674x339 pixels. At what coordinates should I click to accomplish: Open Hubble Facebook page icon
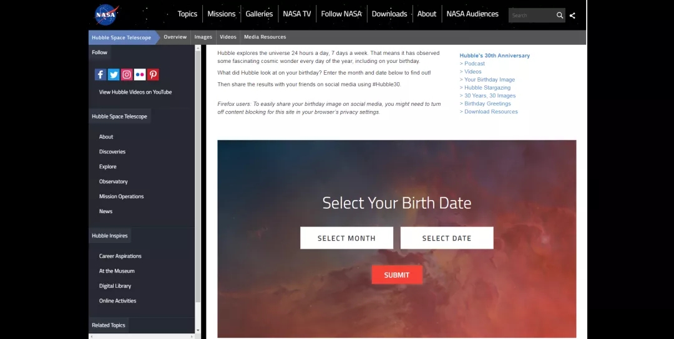[100, 74]
